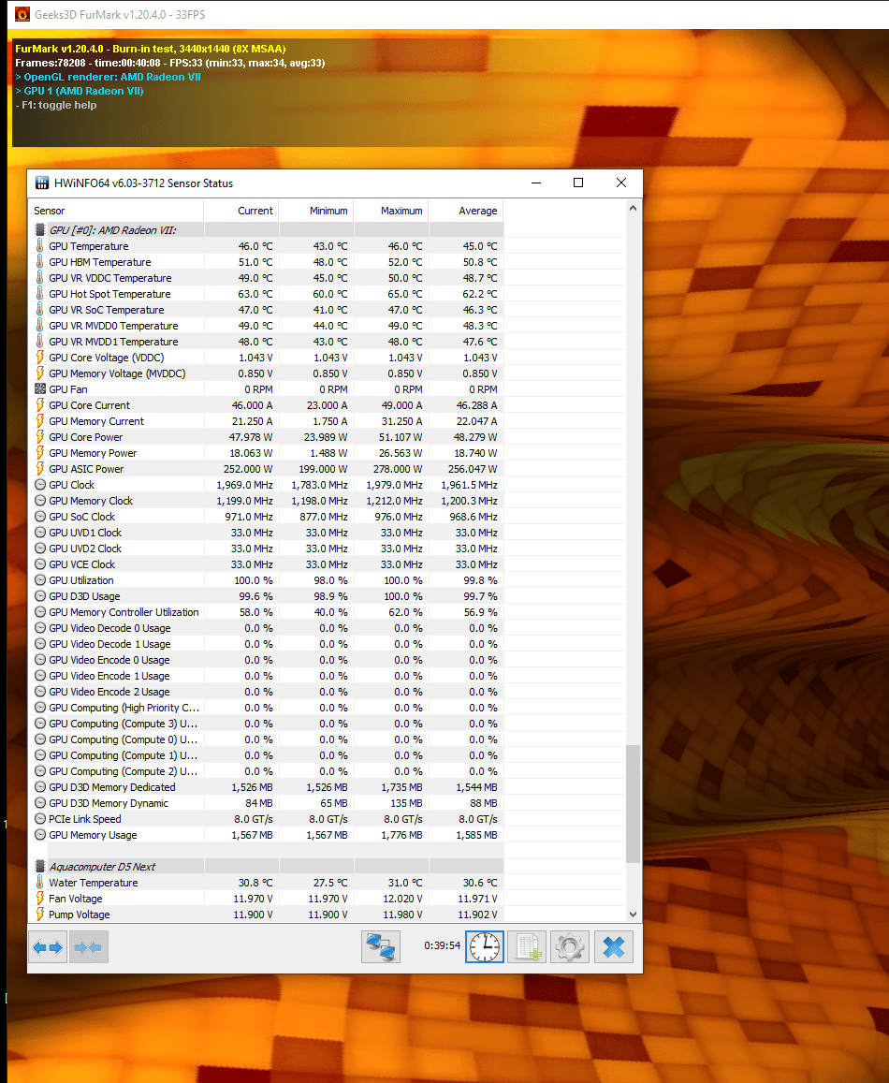Open the network remote monitoring computers icon
The image size is (889, 1083).
pos(381,946)
